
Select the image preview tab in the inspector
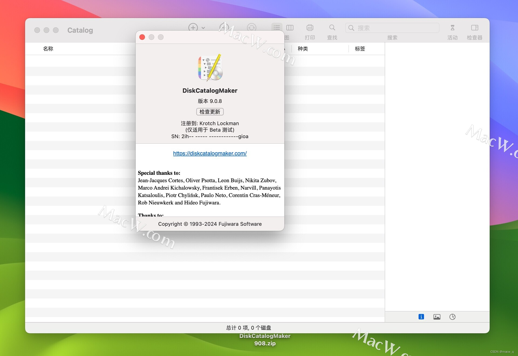(x=437, y=317)
